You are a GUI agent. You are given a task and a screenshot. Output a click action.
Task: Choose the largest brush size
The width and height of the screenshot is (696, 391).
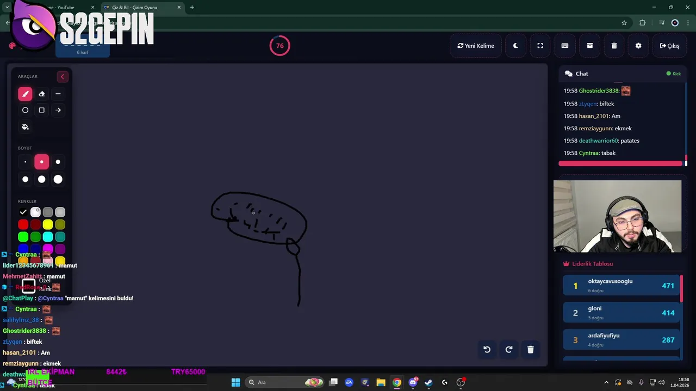pyautogui.click(x=58, y=179)
